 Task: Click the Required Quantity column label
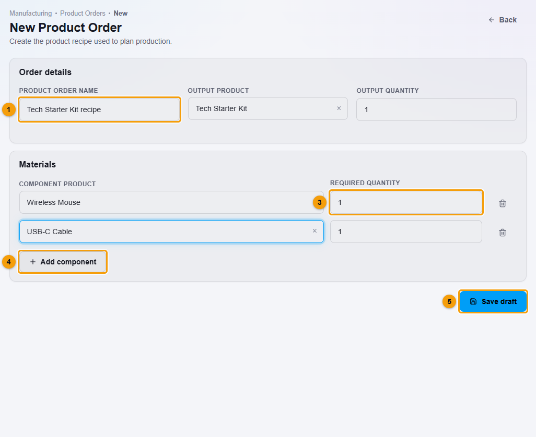point(365,183)
